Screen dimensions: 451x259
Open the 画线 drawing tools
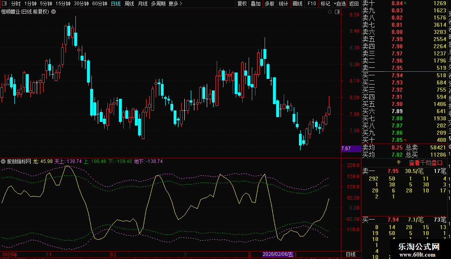coord(297,4)
